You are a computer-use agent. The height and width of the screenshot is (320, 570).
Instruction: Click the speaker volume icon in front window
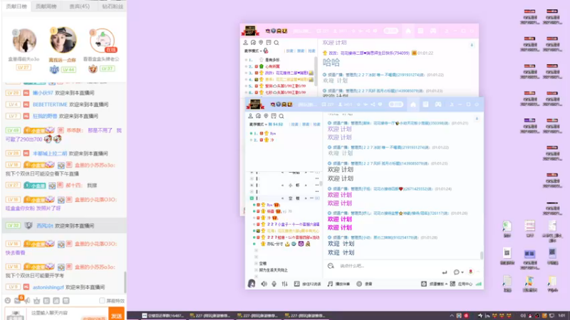pyautogui.click(x=264, y=284)
